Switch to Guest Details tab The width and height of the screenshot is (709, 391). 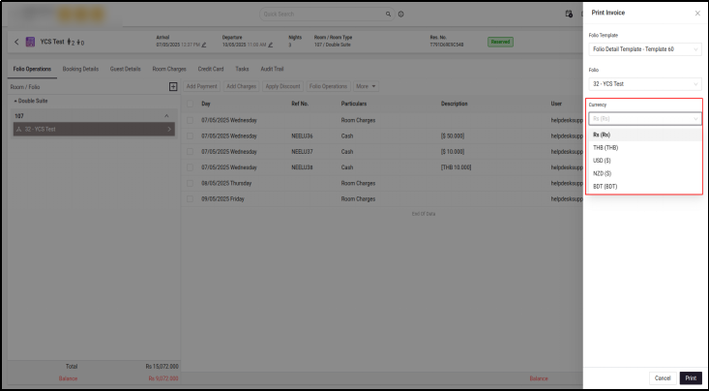coord(125,70)
